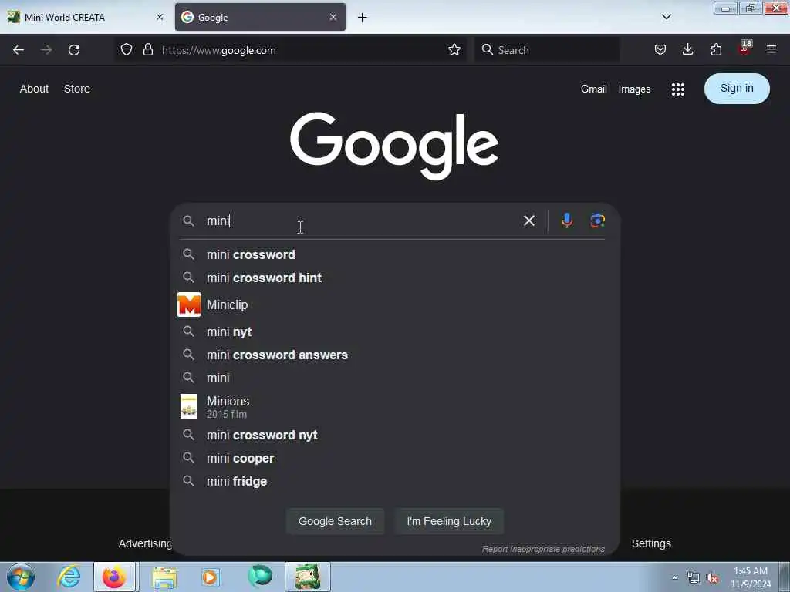Choose the Minions 2015 film suggestion
The width and height of the screenshot is (790, 592).
pyautogui.click(x=395, y=407)
